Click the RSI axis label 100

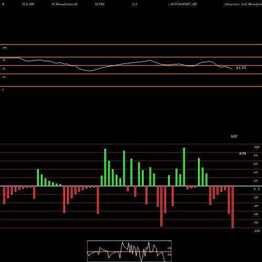4,48
